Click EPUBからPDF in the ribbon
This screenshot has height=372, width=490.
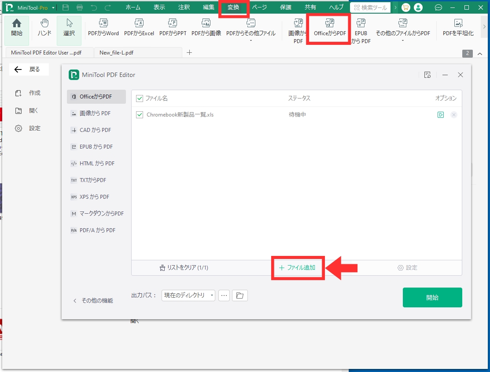pos(361,31)
